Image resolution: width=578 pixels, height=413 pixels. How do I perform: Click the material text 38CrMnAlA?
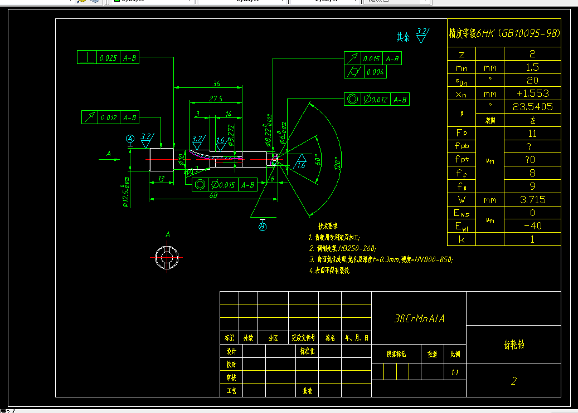pos(419,318)
